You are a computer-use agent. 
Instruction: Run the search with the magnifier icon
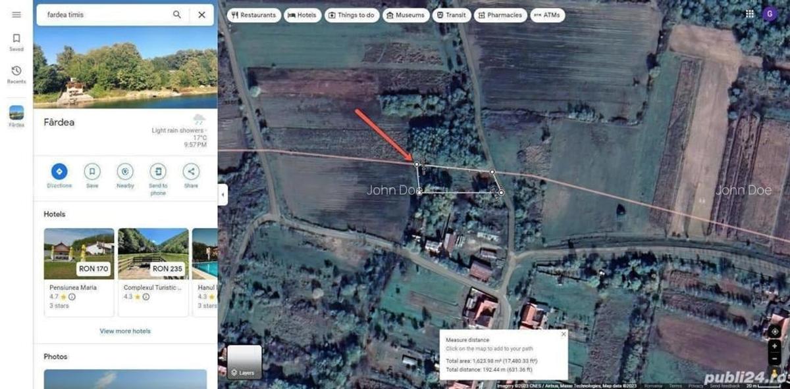coord(177,14)
